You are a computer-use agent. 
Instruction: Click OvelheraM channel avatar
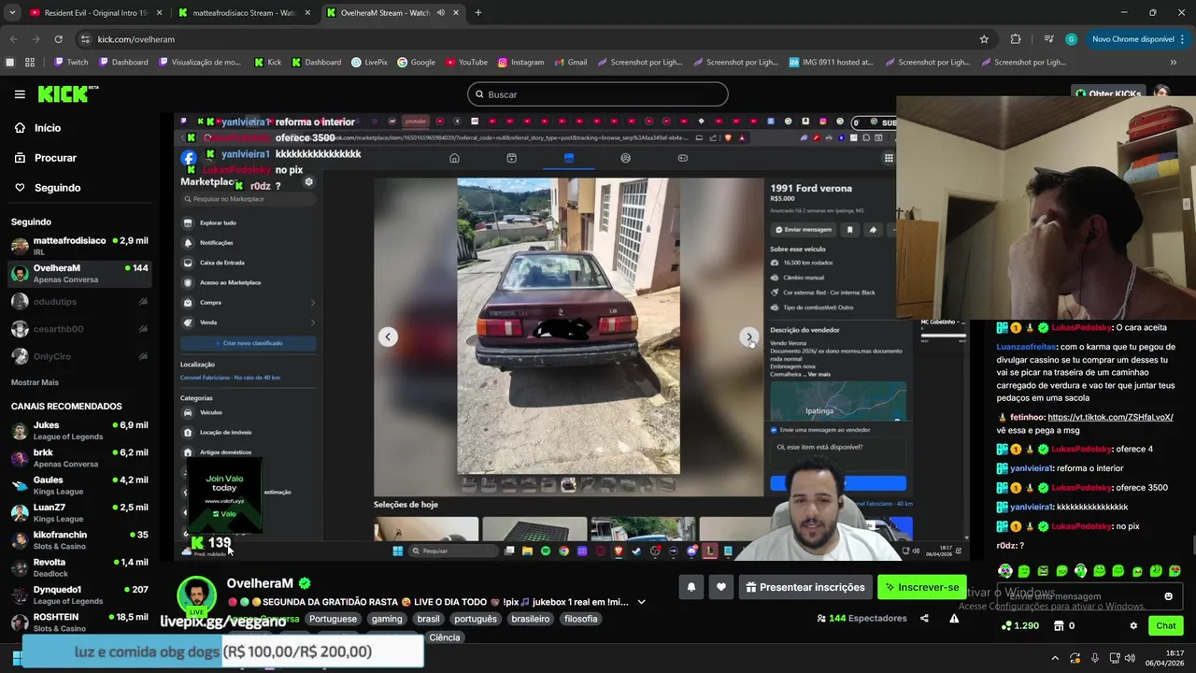point(197,596)
